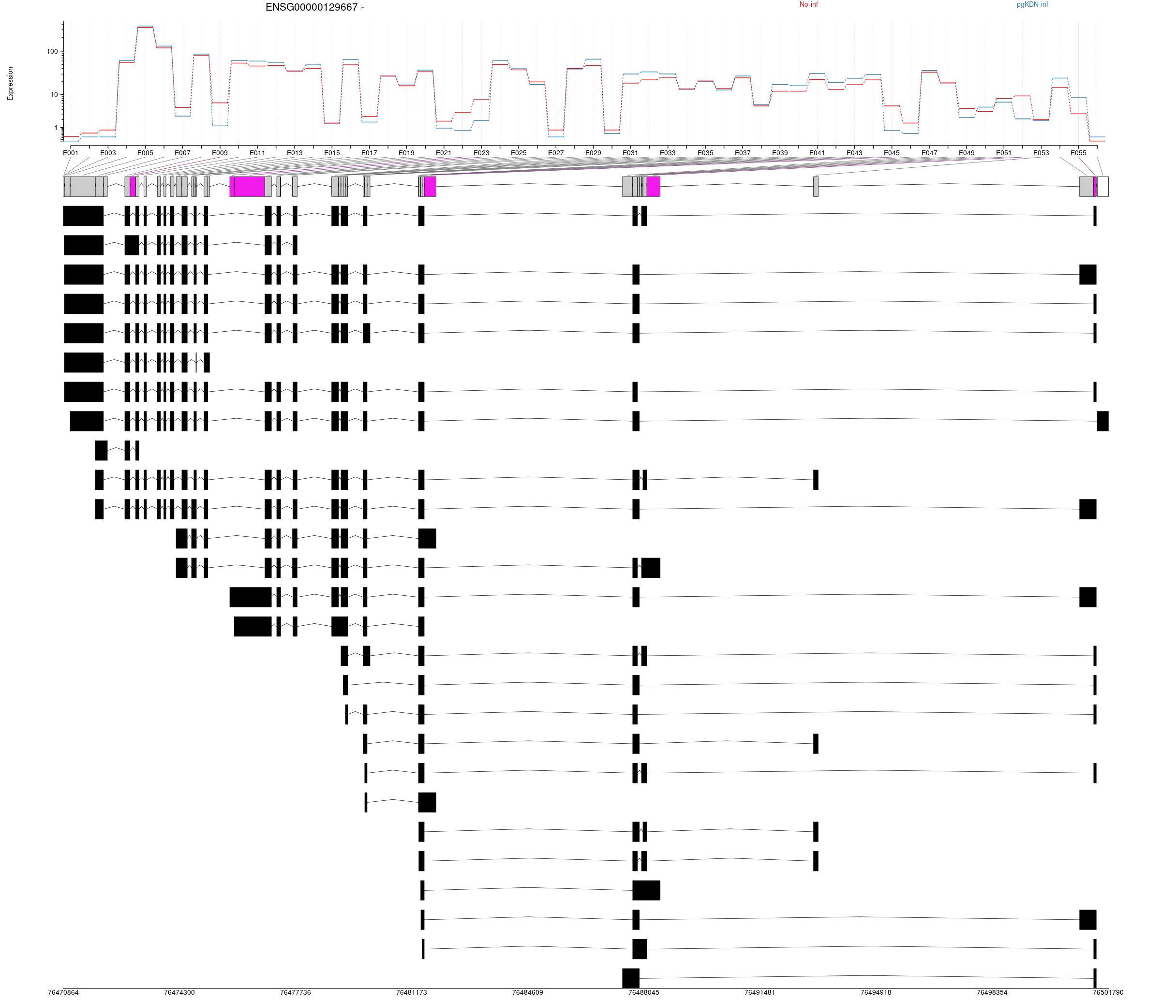Image resolution: width=1161 pixels, height=1001 pixels.
Task: Click genomic coordinate 76484609
Action: tap(527, 993)
